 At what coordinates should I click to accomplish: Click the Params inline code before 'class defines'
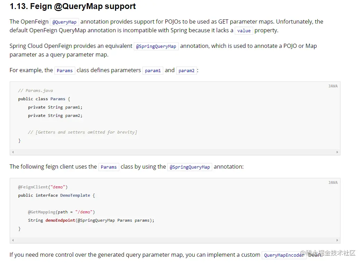click(64, 71)
